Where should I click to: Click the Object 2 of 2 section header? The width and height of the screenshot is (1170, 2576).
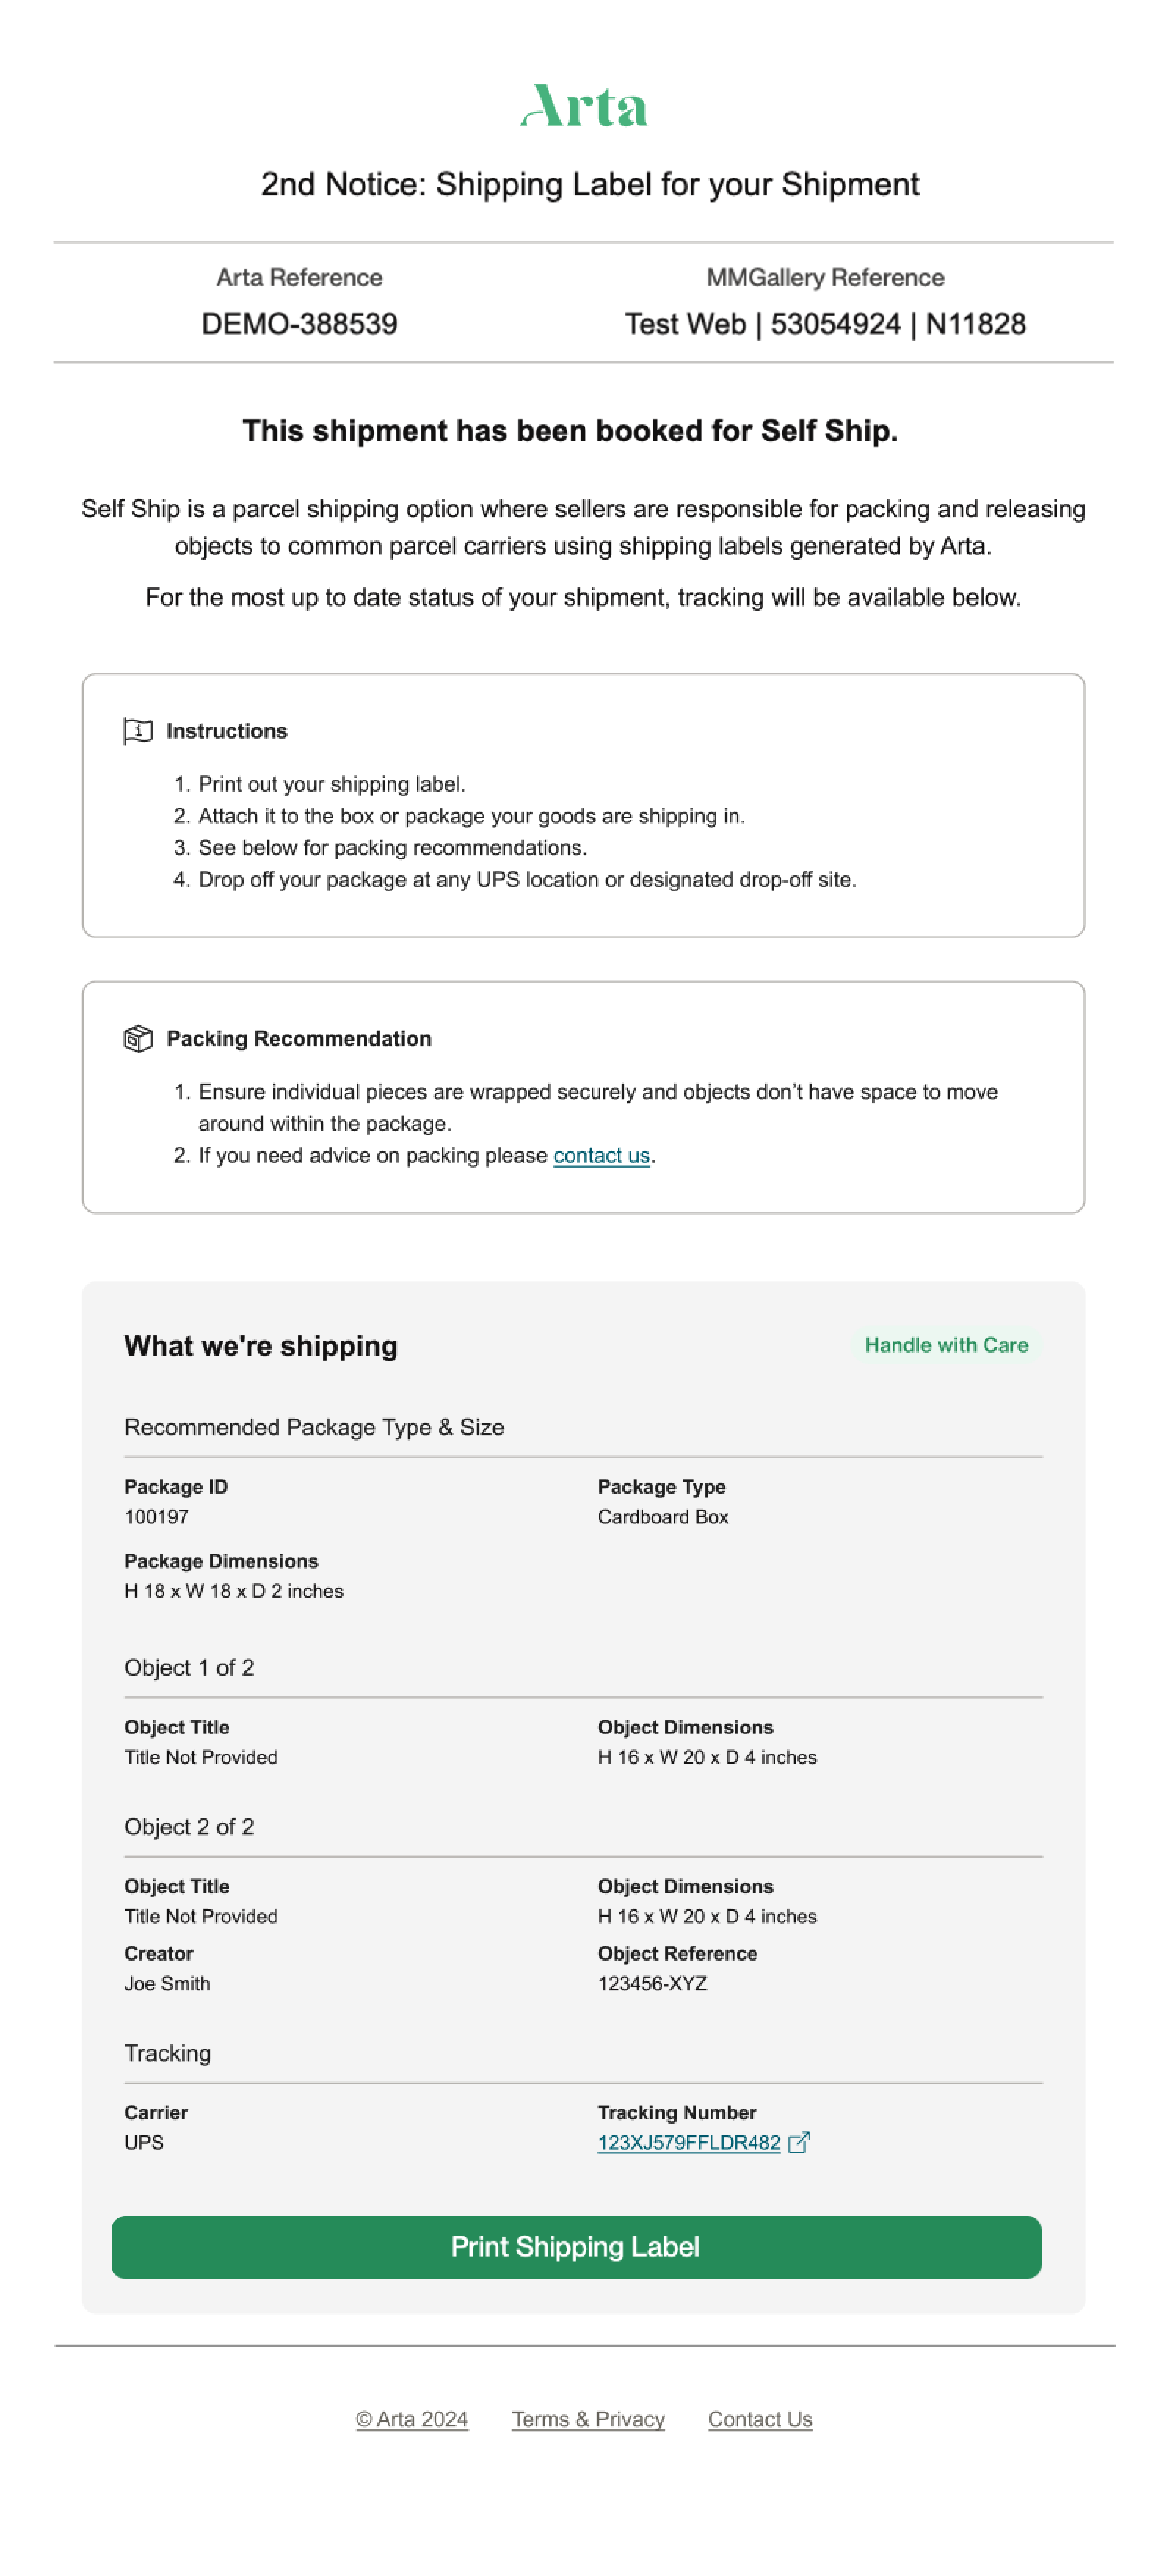pyautogui.click(x=189, y=1827)
